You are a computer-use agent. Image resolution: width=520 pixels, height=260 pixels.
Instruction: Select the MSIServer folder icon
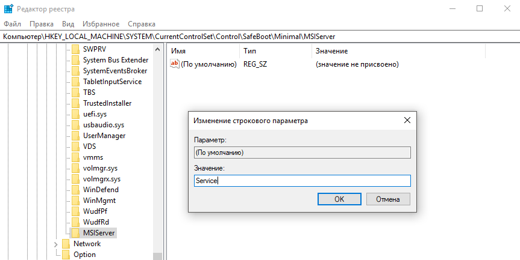pyautogui.click(x=75, y=233)
